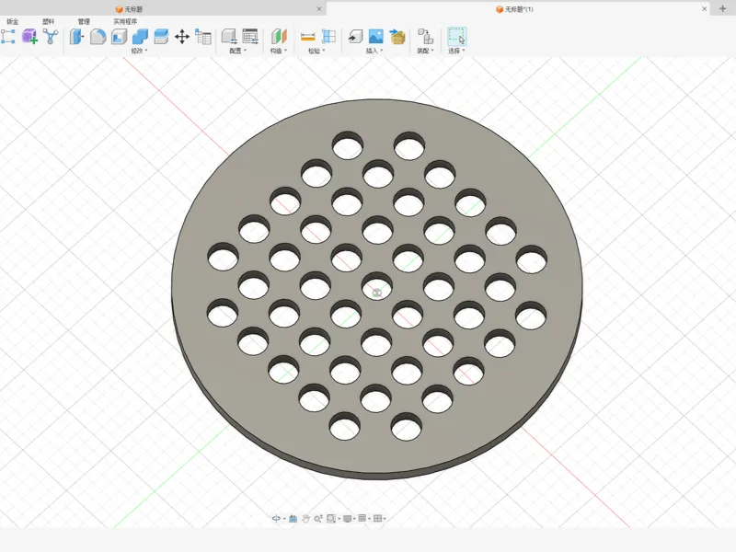Select the Create Sketch tool
The height and width of the screenshot is (552, 736).
click(x=8, y=37)
